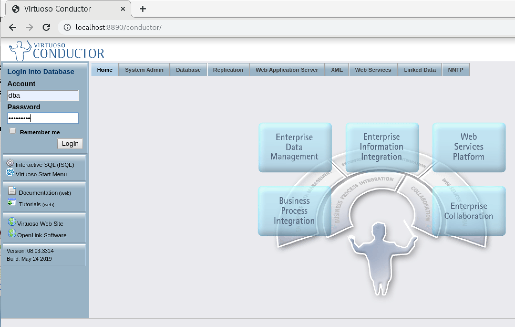Screen dimensions: 515x327
Task: Click the Enterprise Information Integration box
Action: 382,147
